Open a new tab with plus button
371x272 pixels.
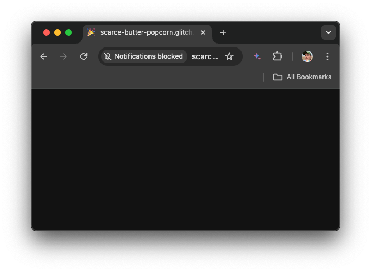[223, 32]
